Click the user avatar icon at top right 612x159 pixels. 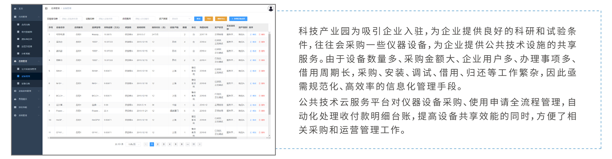(271, 9)
